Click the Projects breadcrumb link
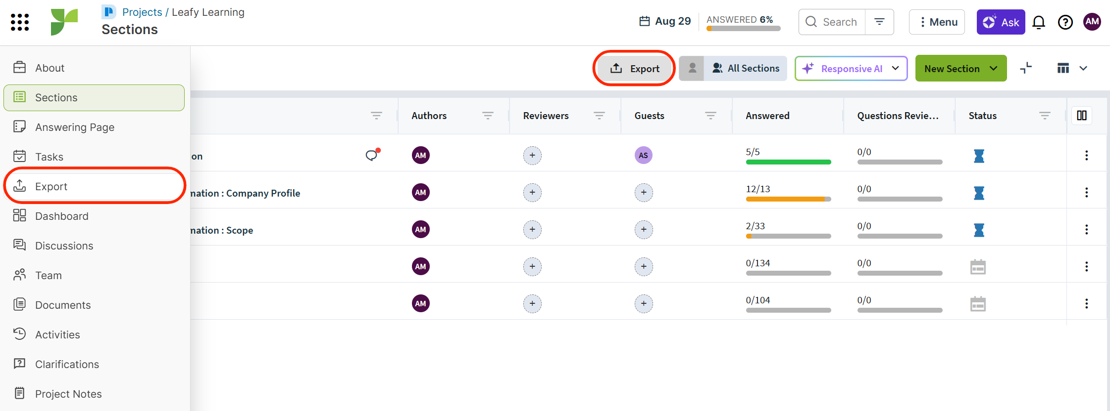The height and width of the screenshot is (411, 1110). [142, 12]
